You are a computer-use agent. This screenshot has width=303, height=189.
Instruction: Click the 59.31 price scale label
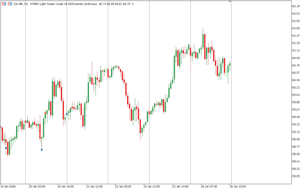pos(296,124)
